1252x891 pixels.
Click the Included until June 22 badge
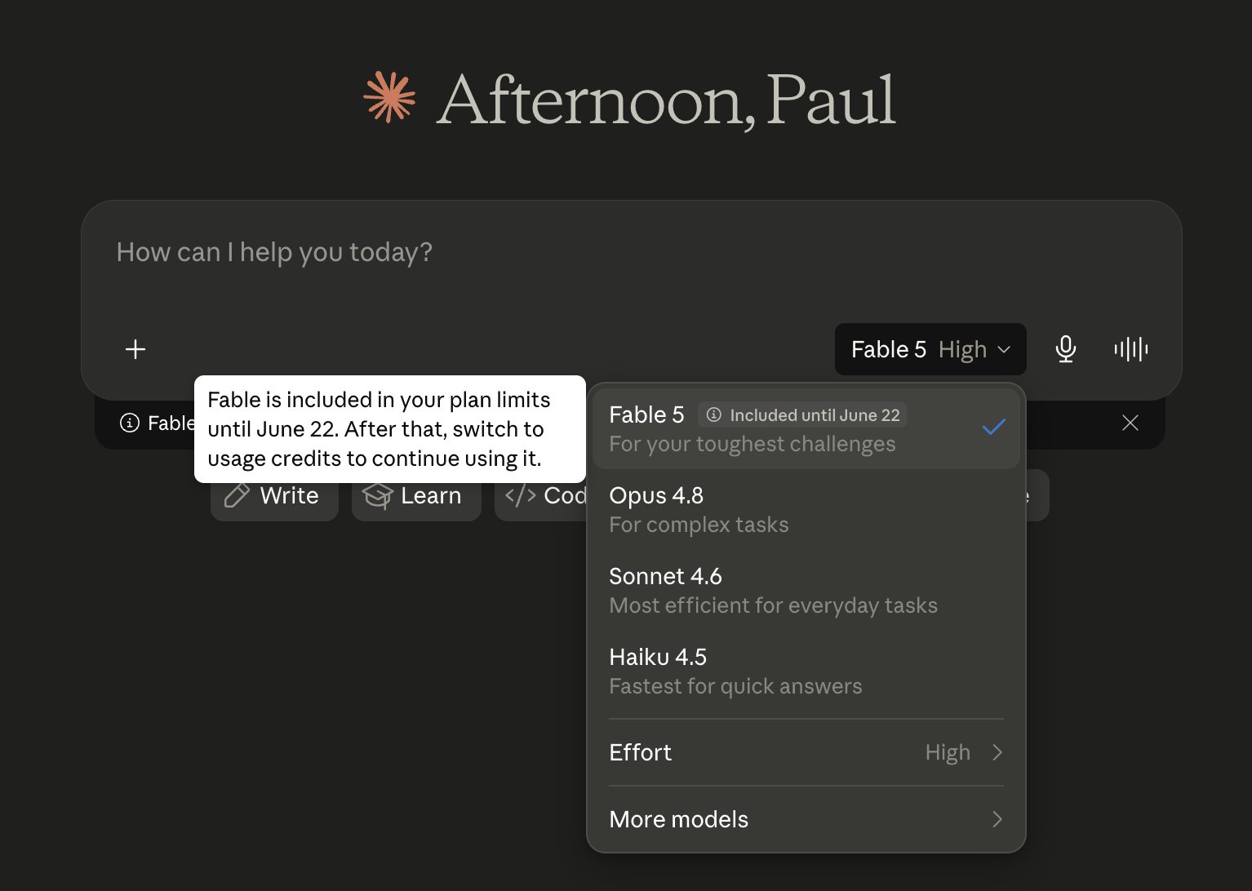(x=802, y=415)
